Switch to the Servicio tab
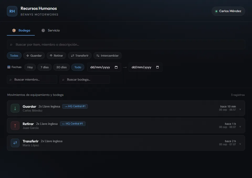This screenshot has height=178, width=252. [50, 30]
